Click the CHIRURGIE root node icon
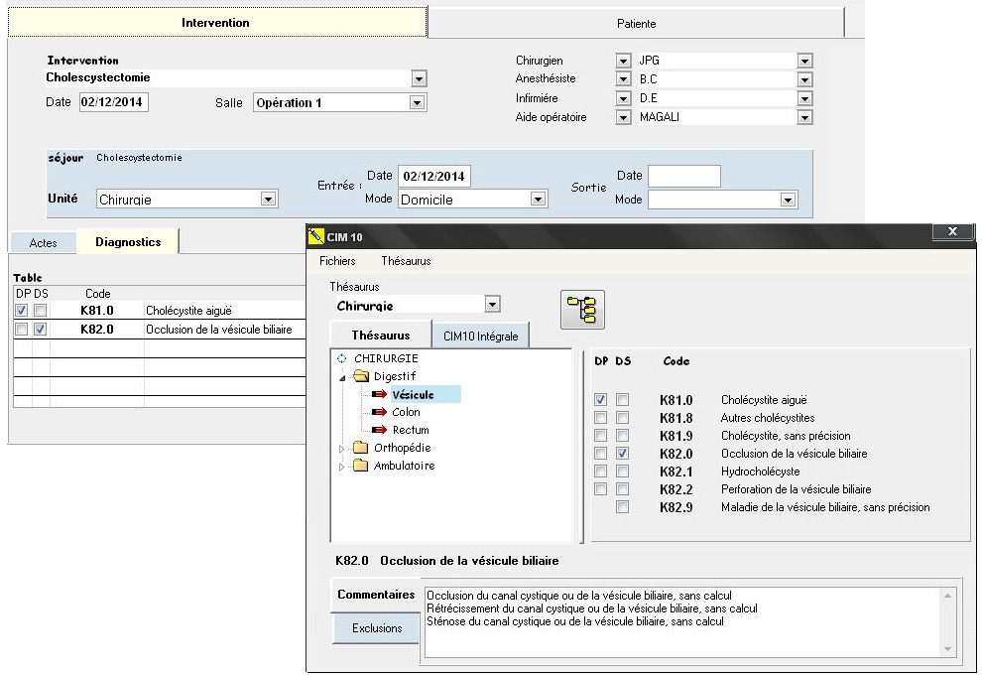Viewport: 982px width, 675px height. pyautogui.click(x=342, y=358)
